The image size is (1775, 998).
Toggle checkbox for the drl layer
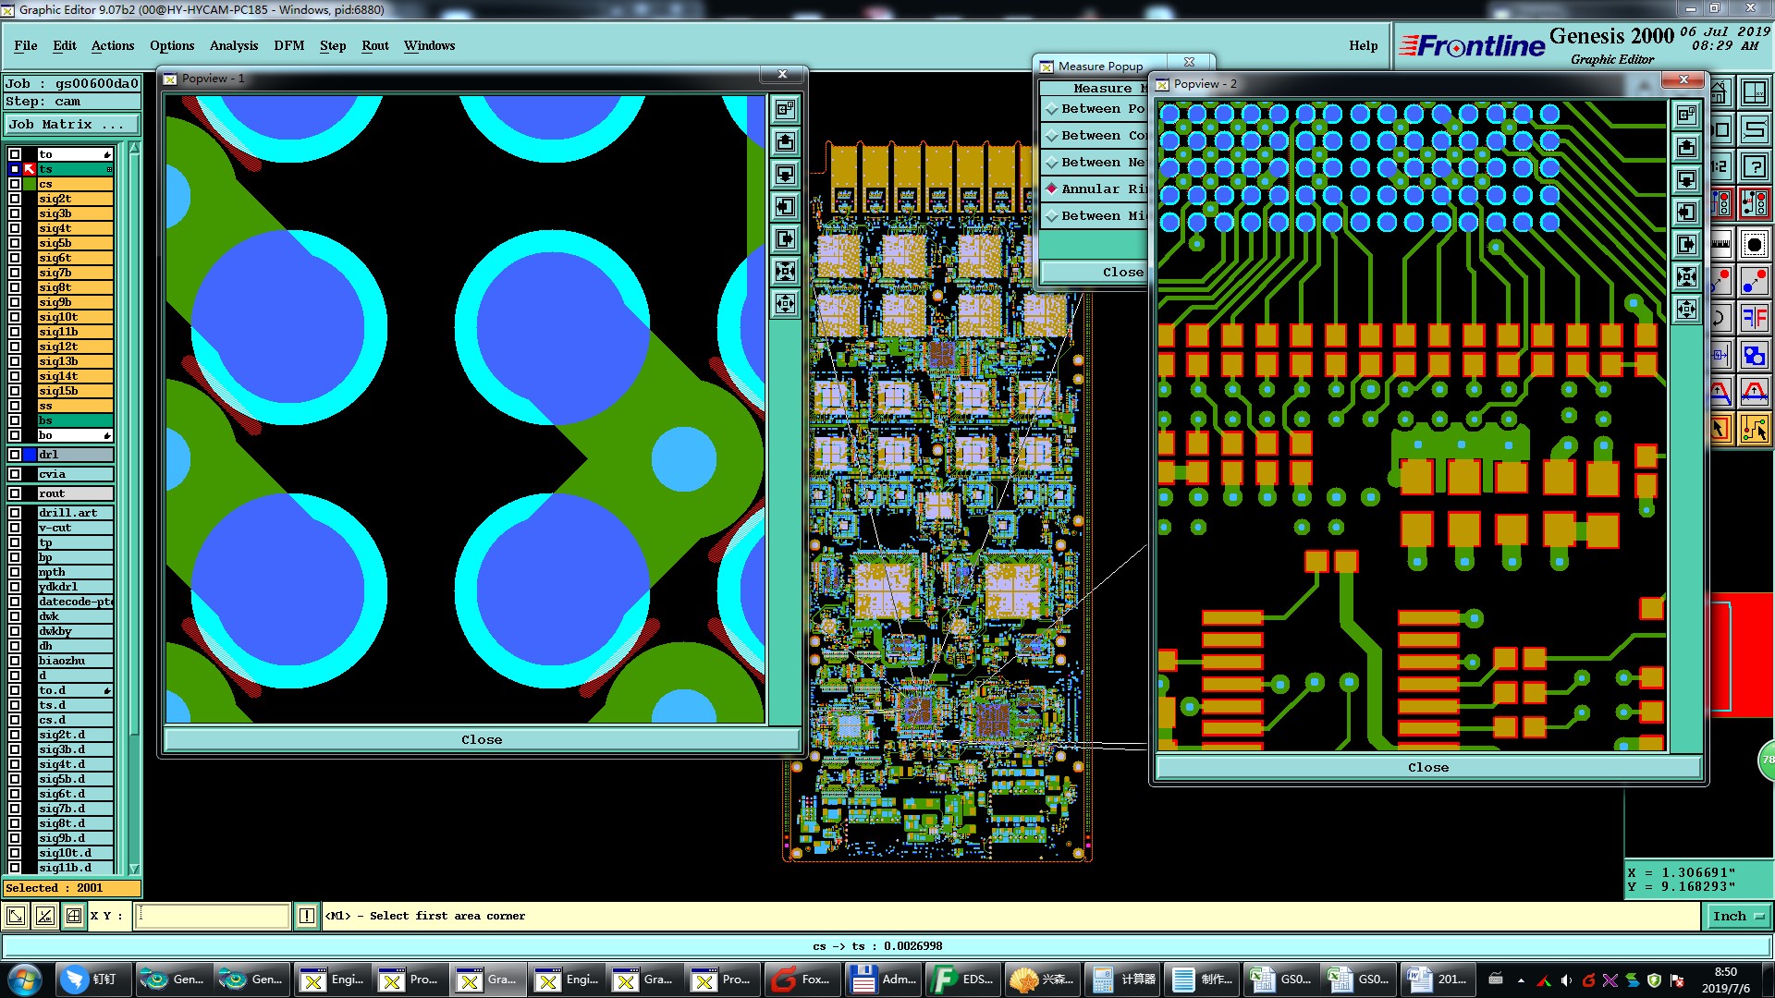pyautogui.click(x=15, y=455)
